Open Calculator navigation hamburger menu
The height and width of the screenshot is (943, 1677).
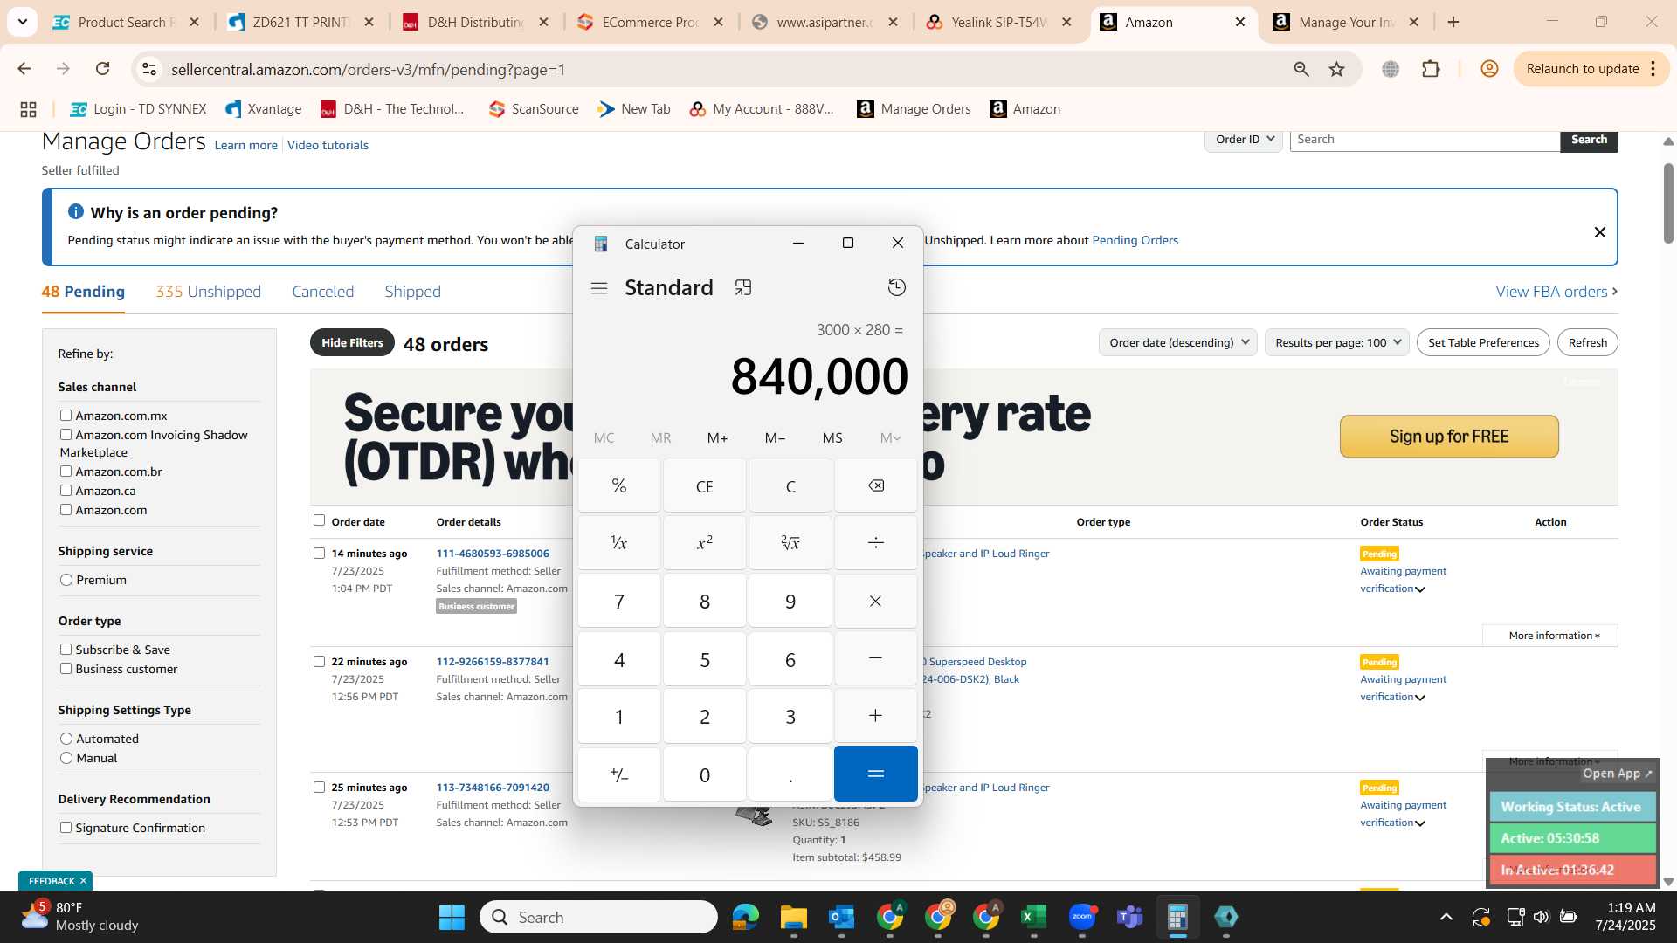click(x=599, y=288)
